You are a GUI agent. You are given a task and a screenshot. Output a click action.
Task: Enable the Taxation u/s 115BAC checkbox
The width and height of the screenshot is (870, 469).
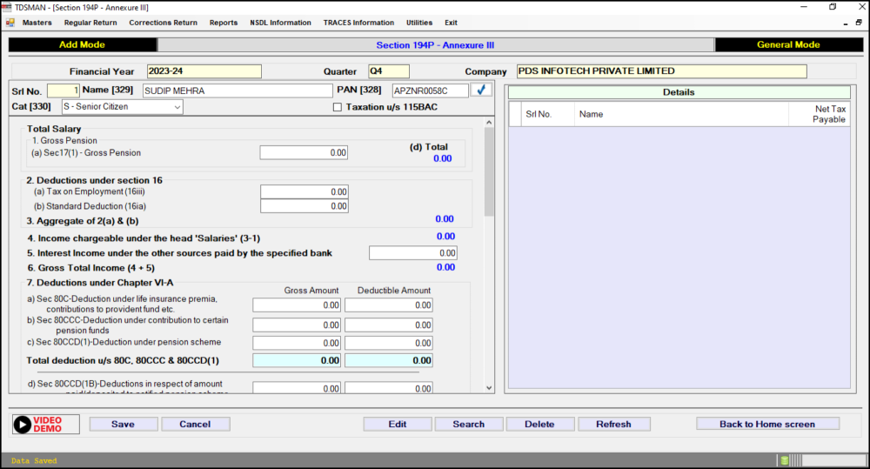tap(338, 107)
